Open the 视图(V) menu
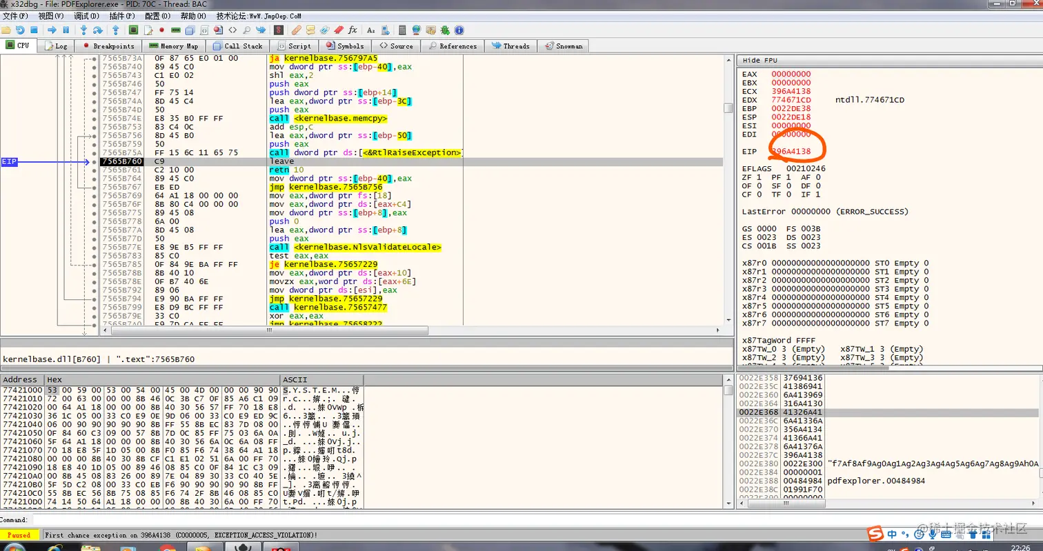The width and height of the screenshot is (1043, 551). (x=52, y=15)
